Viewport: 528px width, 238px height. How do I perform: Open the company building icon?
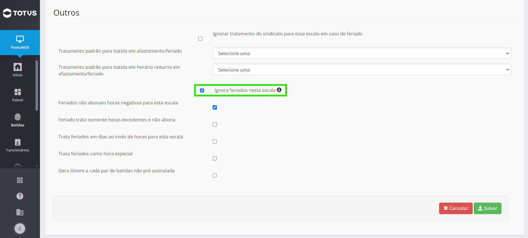[20, 212]
